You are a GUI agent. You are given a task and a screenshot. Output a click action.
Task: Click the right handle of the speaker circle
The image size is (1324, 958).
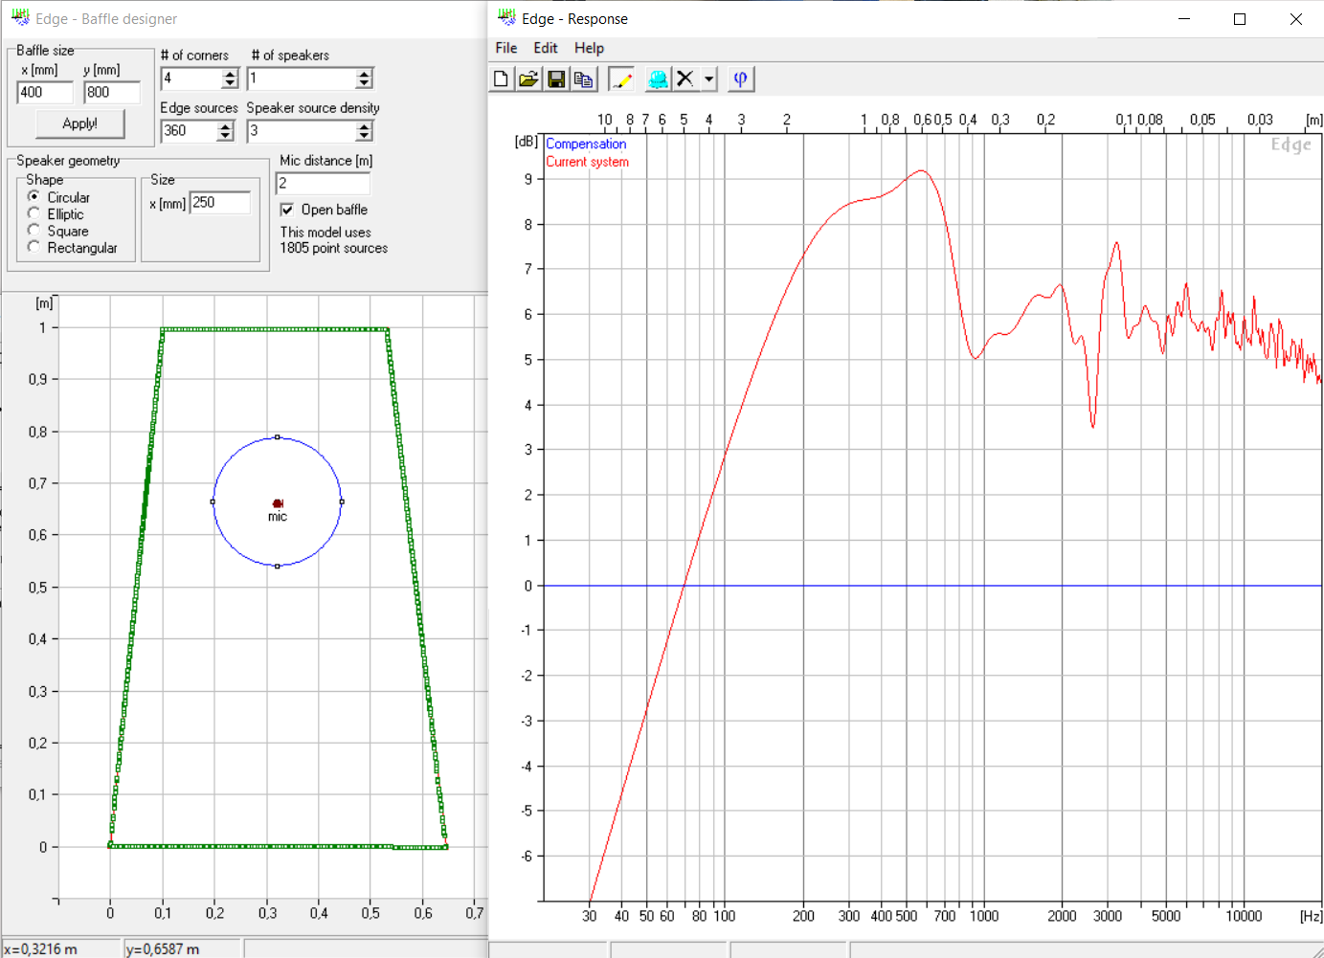pyautogui.click(x=342, y=501)
